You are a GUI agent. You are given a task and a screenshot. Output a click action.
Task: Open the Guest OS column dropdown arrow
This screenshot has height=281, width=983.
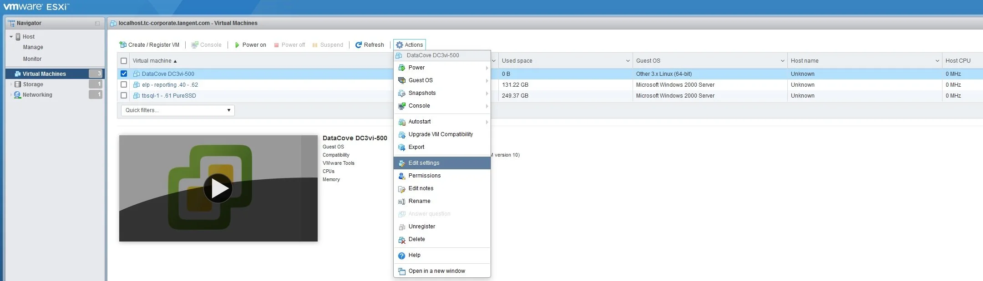click(x=782, y=61)
